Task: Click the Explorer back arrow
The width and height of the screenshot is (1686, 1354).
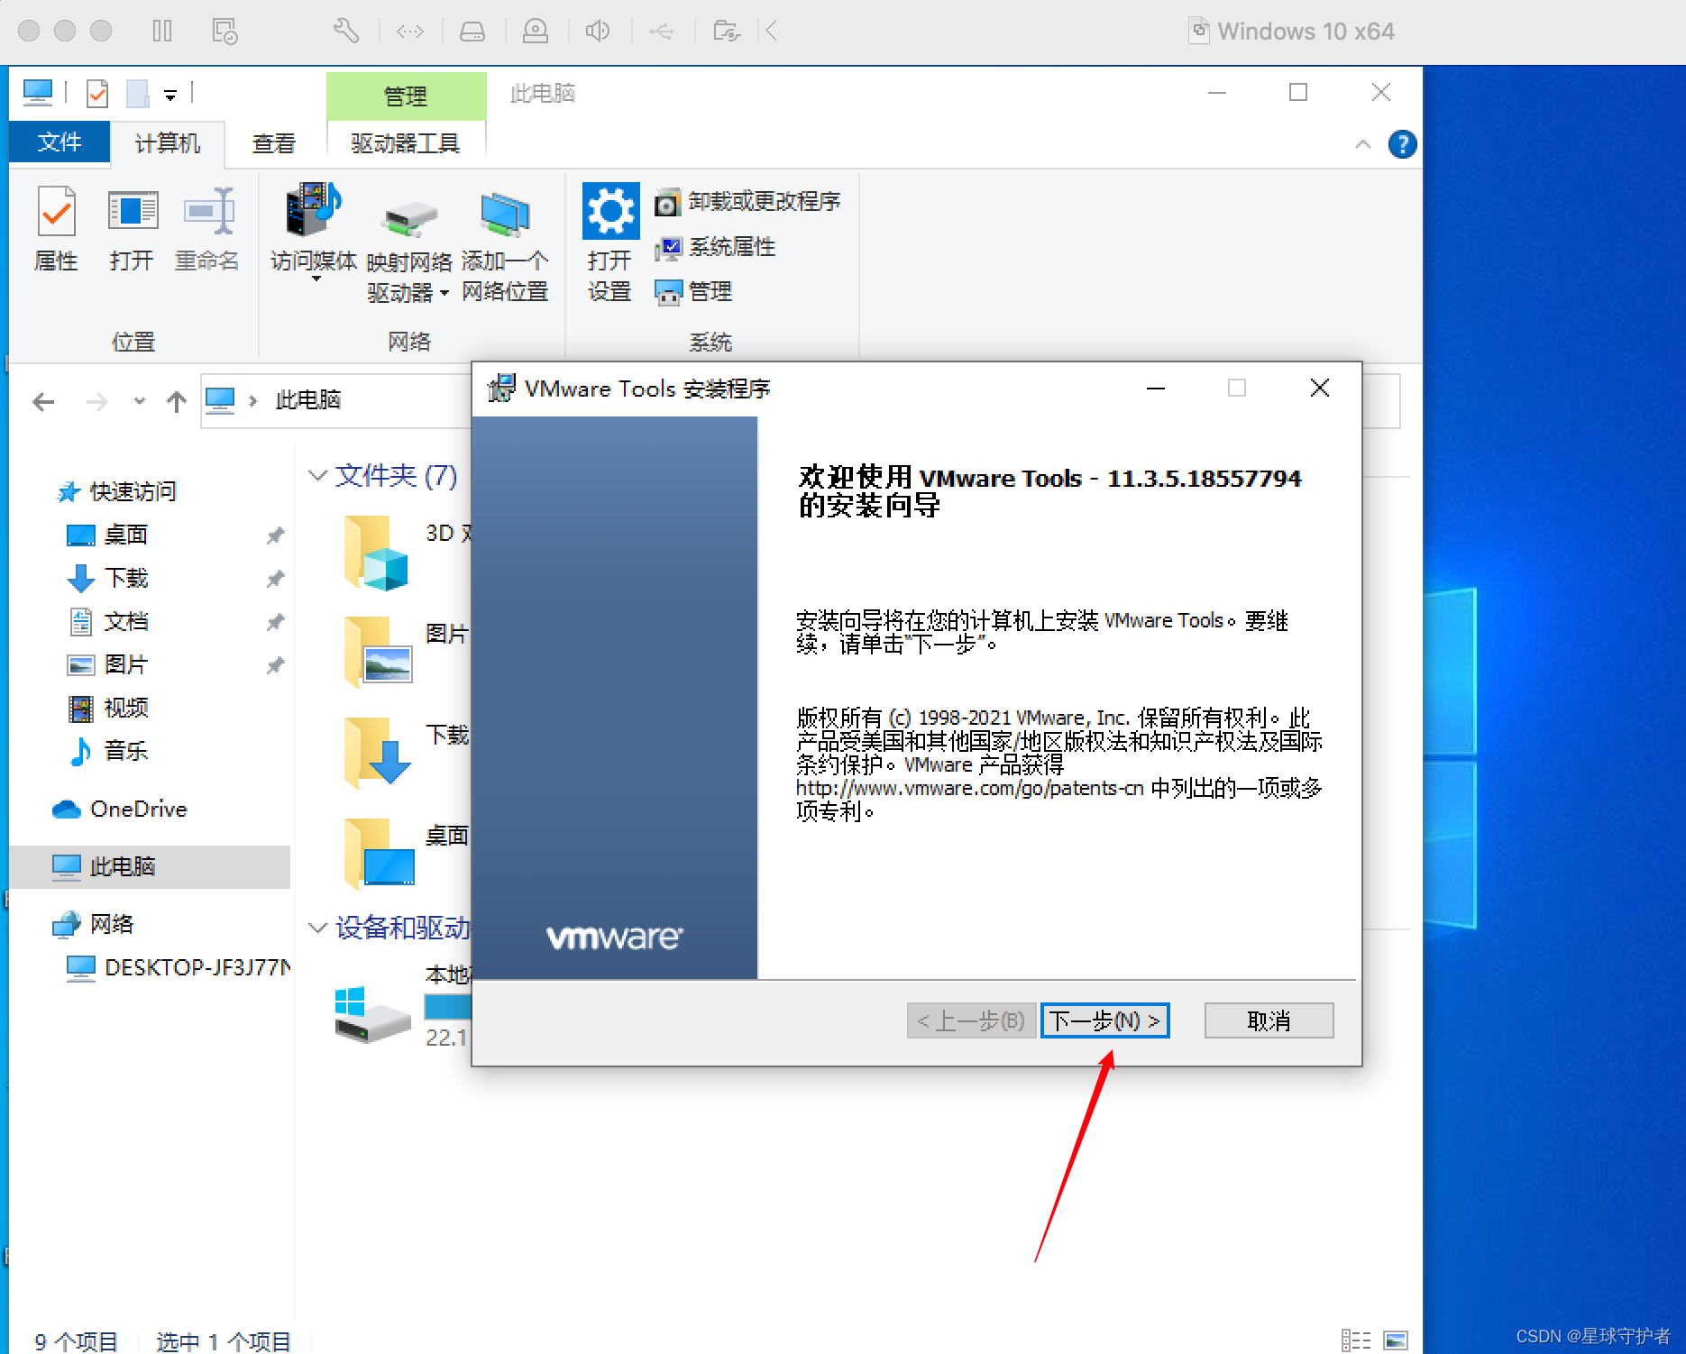Action: click(43, 401)
